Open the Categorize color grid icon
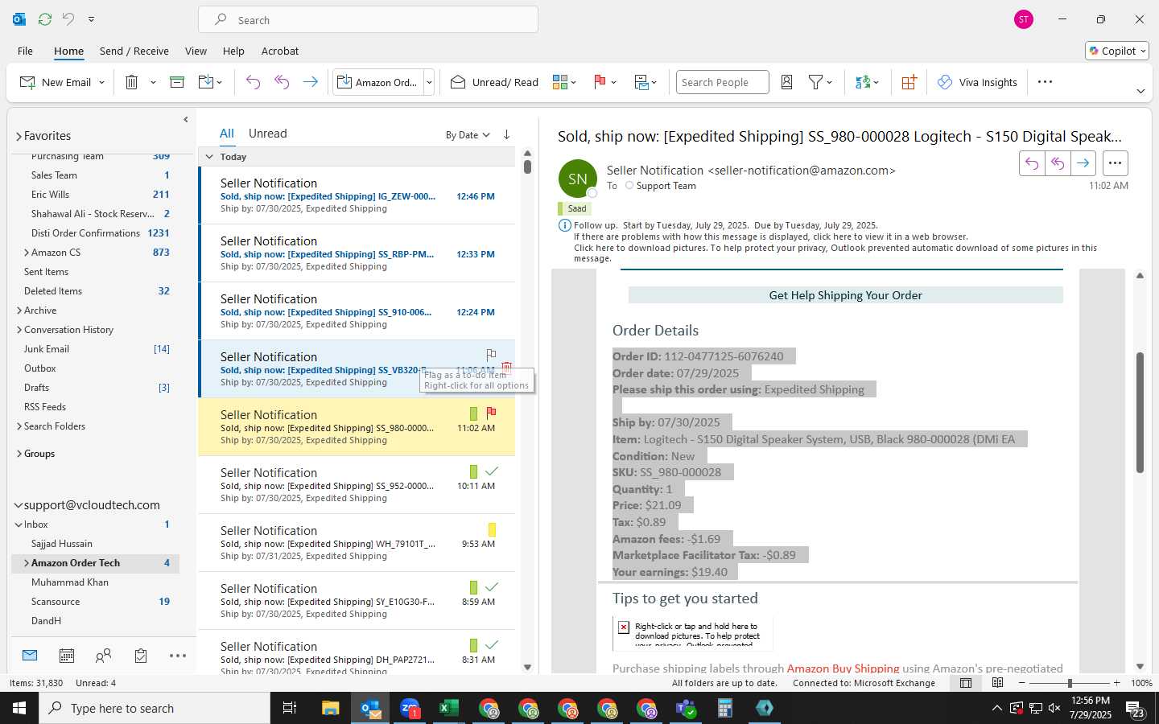 coord(560,82)
